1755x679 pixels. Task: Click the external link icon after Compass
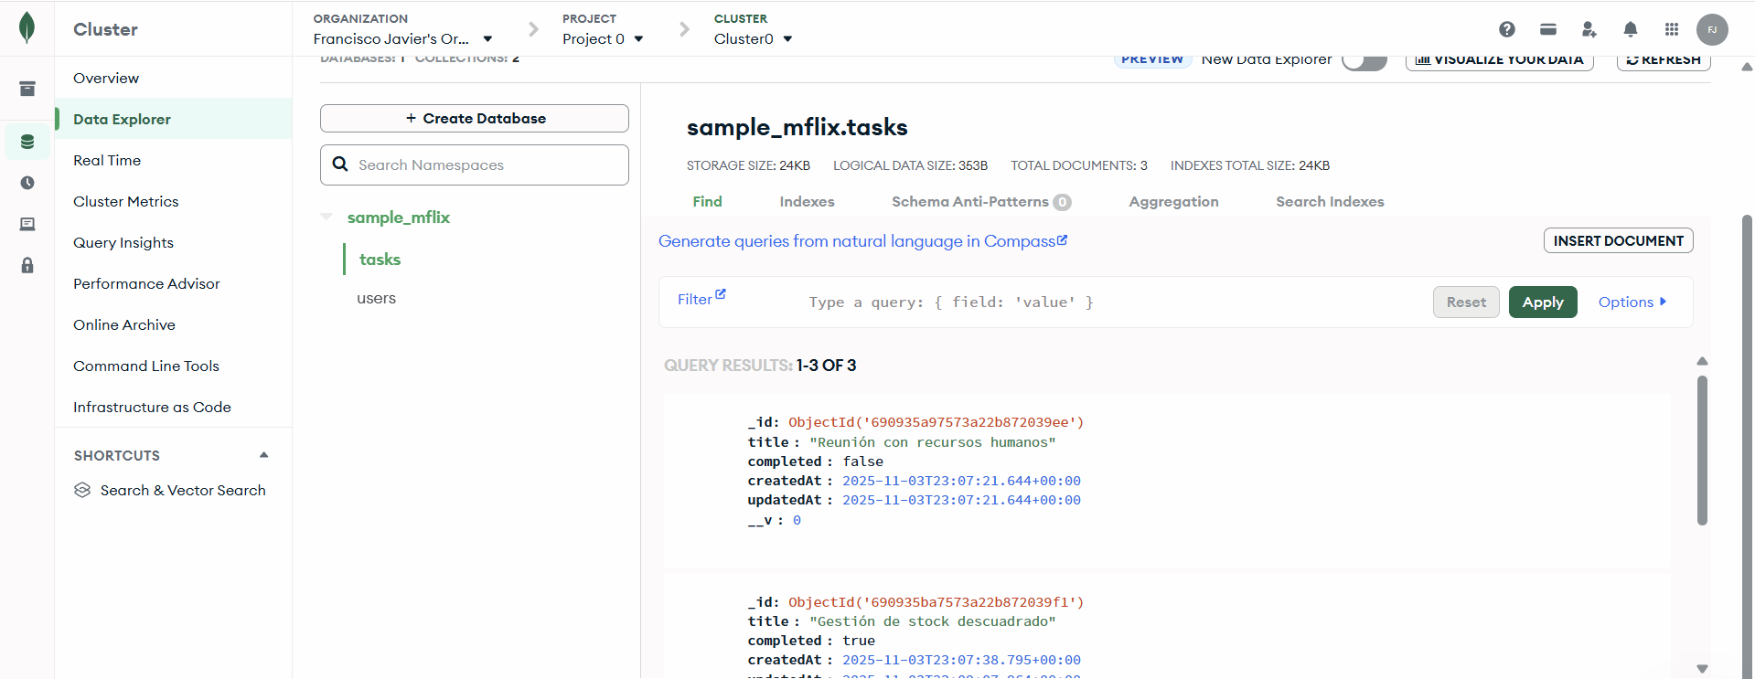click(1063, 240)
